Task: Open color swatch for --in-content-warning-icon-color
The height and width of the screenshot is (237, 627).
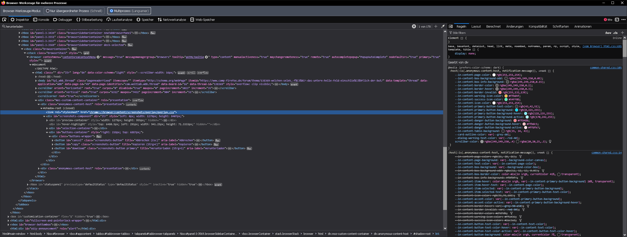Action: click(x=506, y=96)
